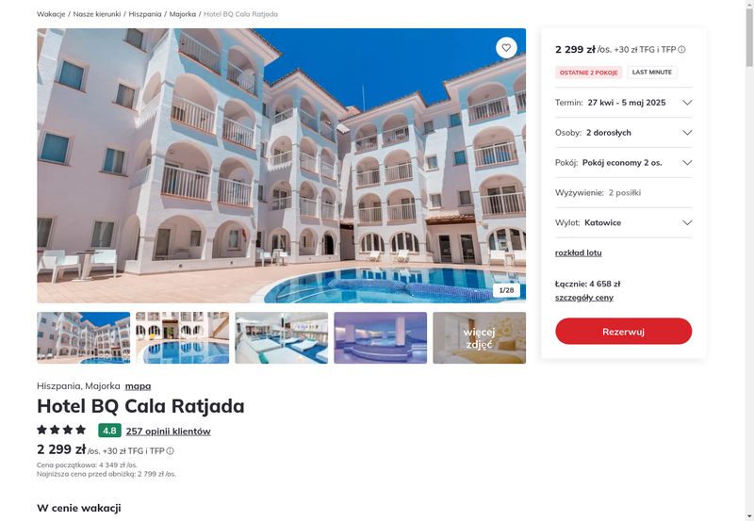Expand the Termin date dropdown
Viewport: 754px width, 521px height.
(623, 103)
